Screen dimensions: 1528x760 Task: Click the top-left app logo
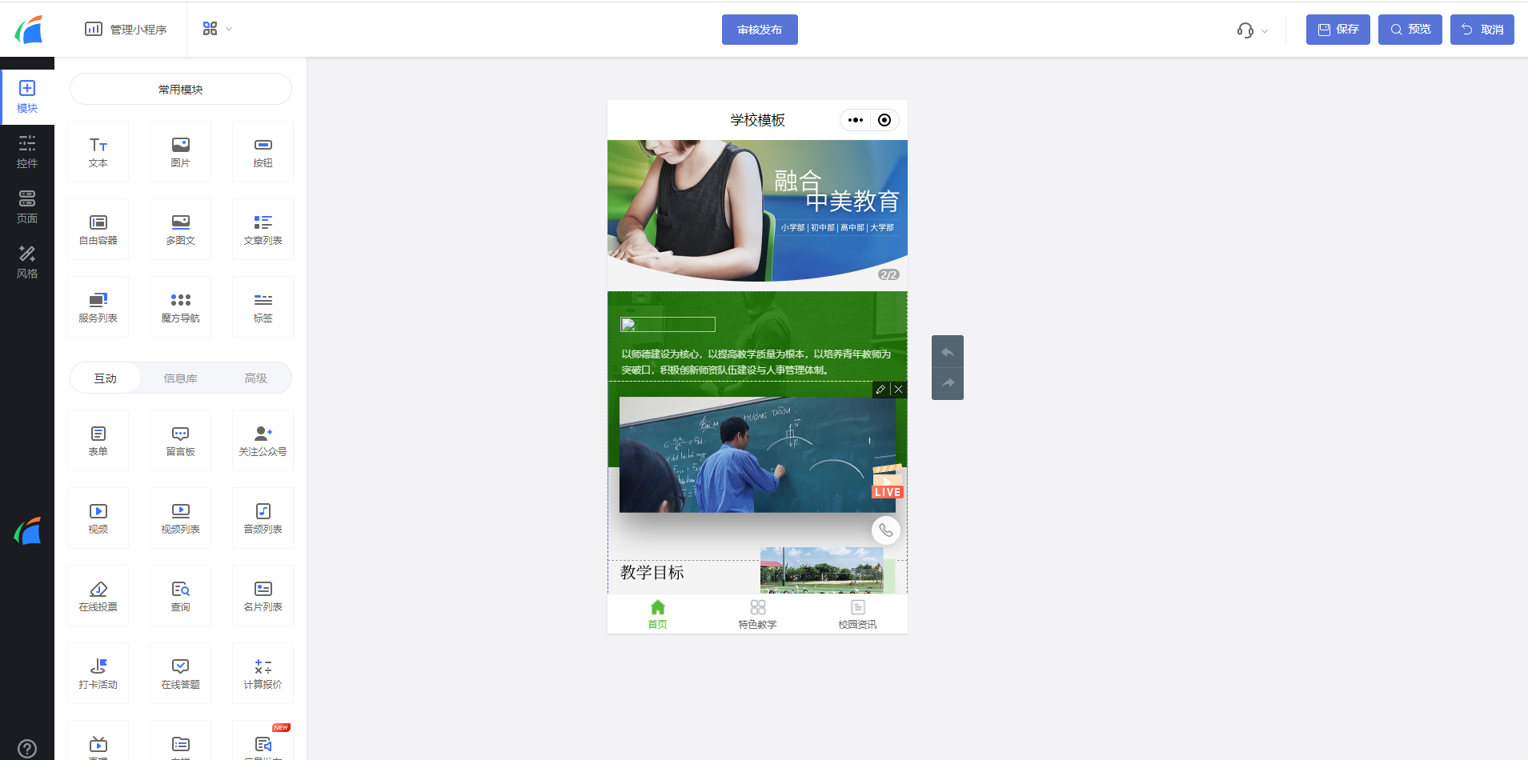(28, 30)
